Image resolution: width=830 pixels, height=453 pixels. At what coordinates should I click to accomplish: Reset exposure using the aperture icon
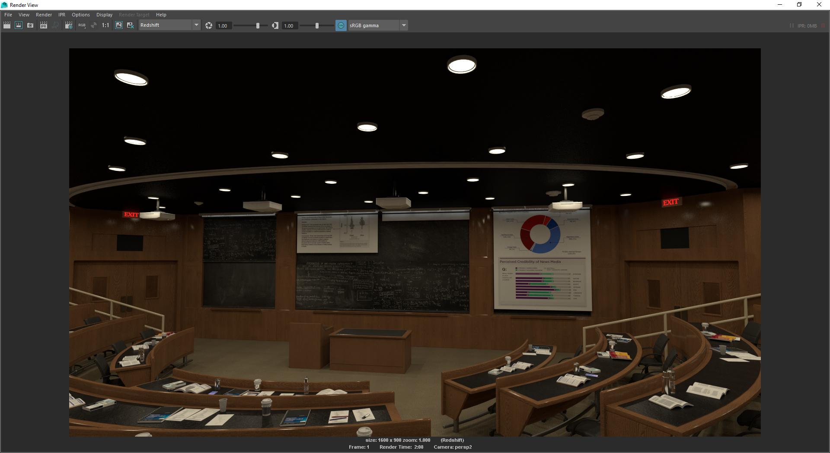click(209, 25)
